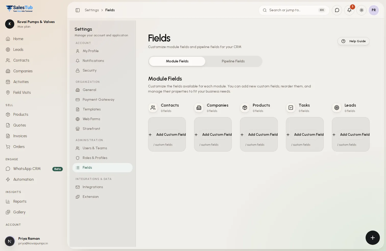386x251 pixels.
Task: Open notifications bell with badge
Action: point(349,10)
